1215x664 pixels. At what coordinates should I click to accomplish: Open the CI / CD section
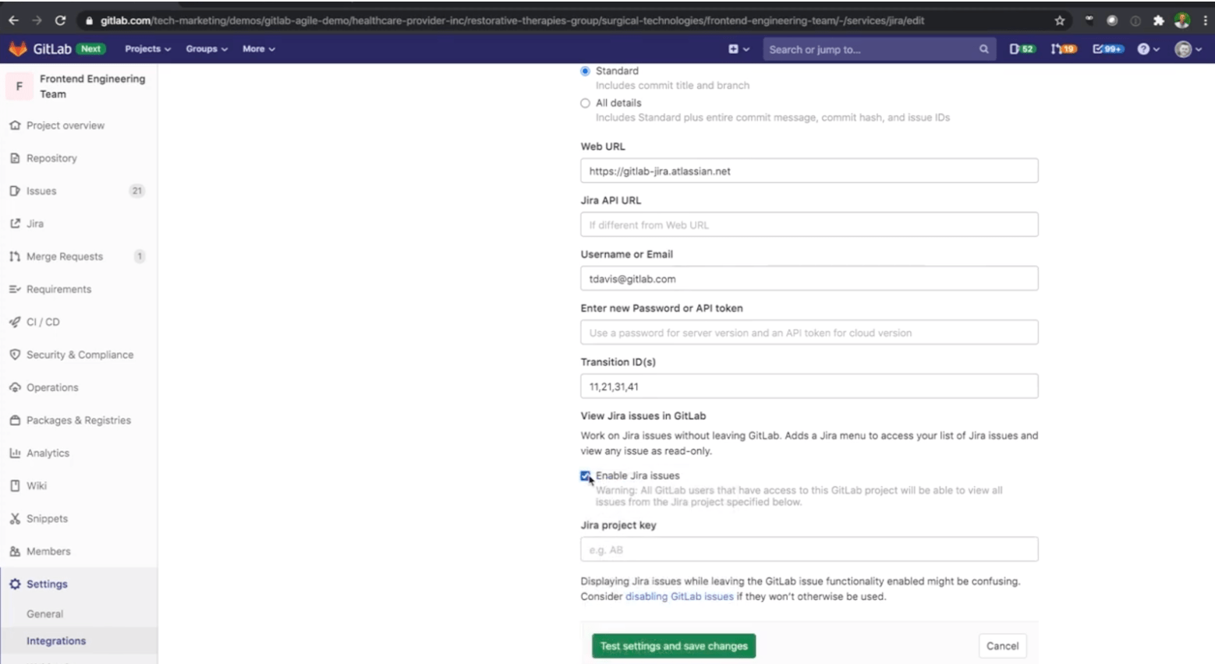pos(41,322)
